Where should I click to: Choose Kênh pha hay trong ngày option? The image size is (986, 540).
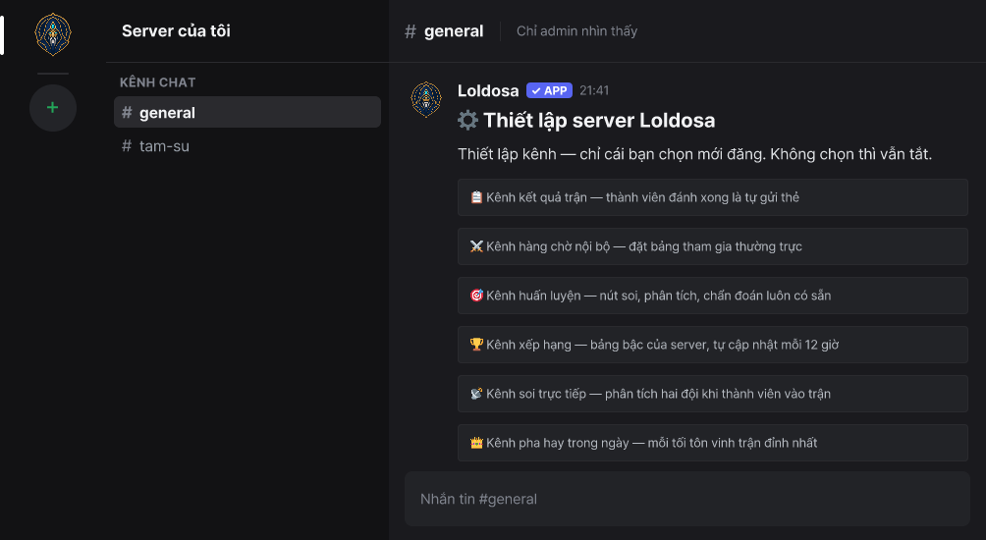[712, 443]
